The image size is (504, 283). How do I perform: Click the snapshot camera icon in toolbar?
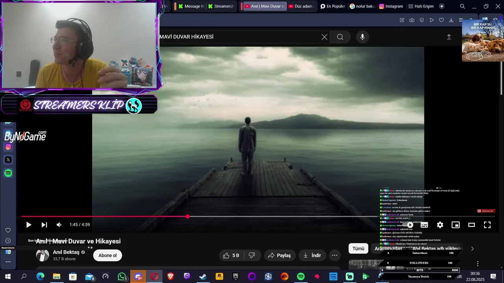tap(412, 20)
